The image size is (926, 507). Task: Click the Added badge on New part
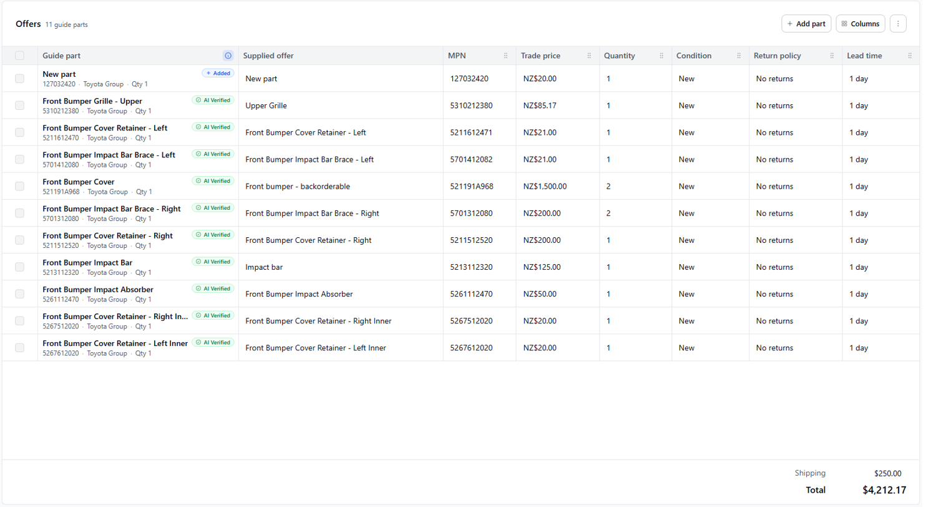pyautogui.click(x=218, y=73)
